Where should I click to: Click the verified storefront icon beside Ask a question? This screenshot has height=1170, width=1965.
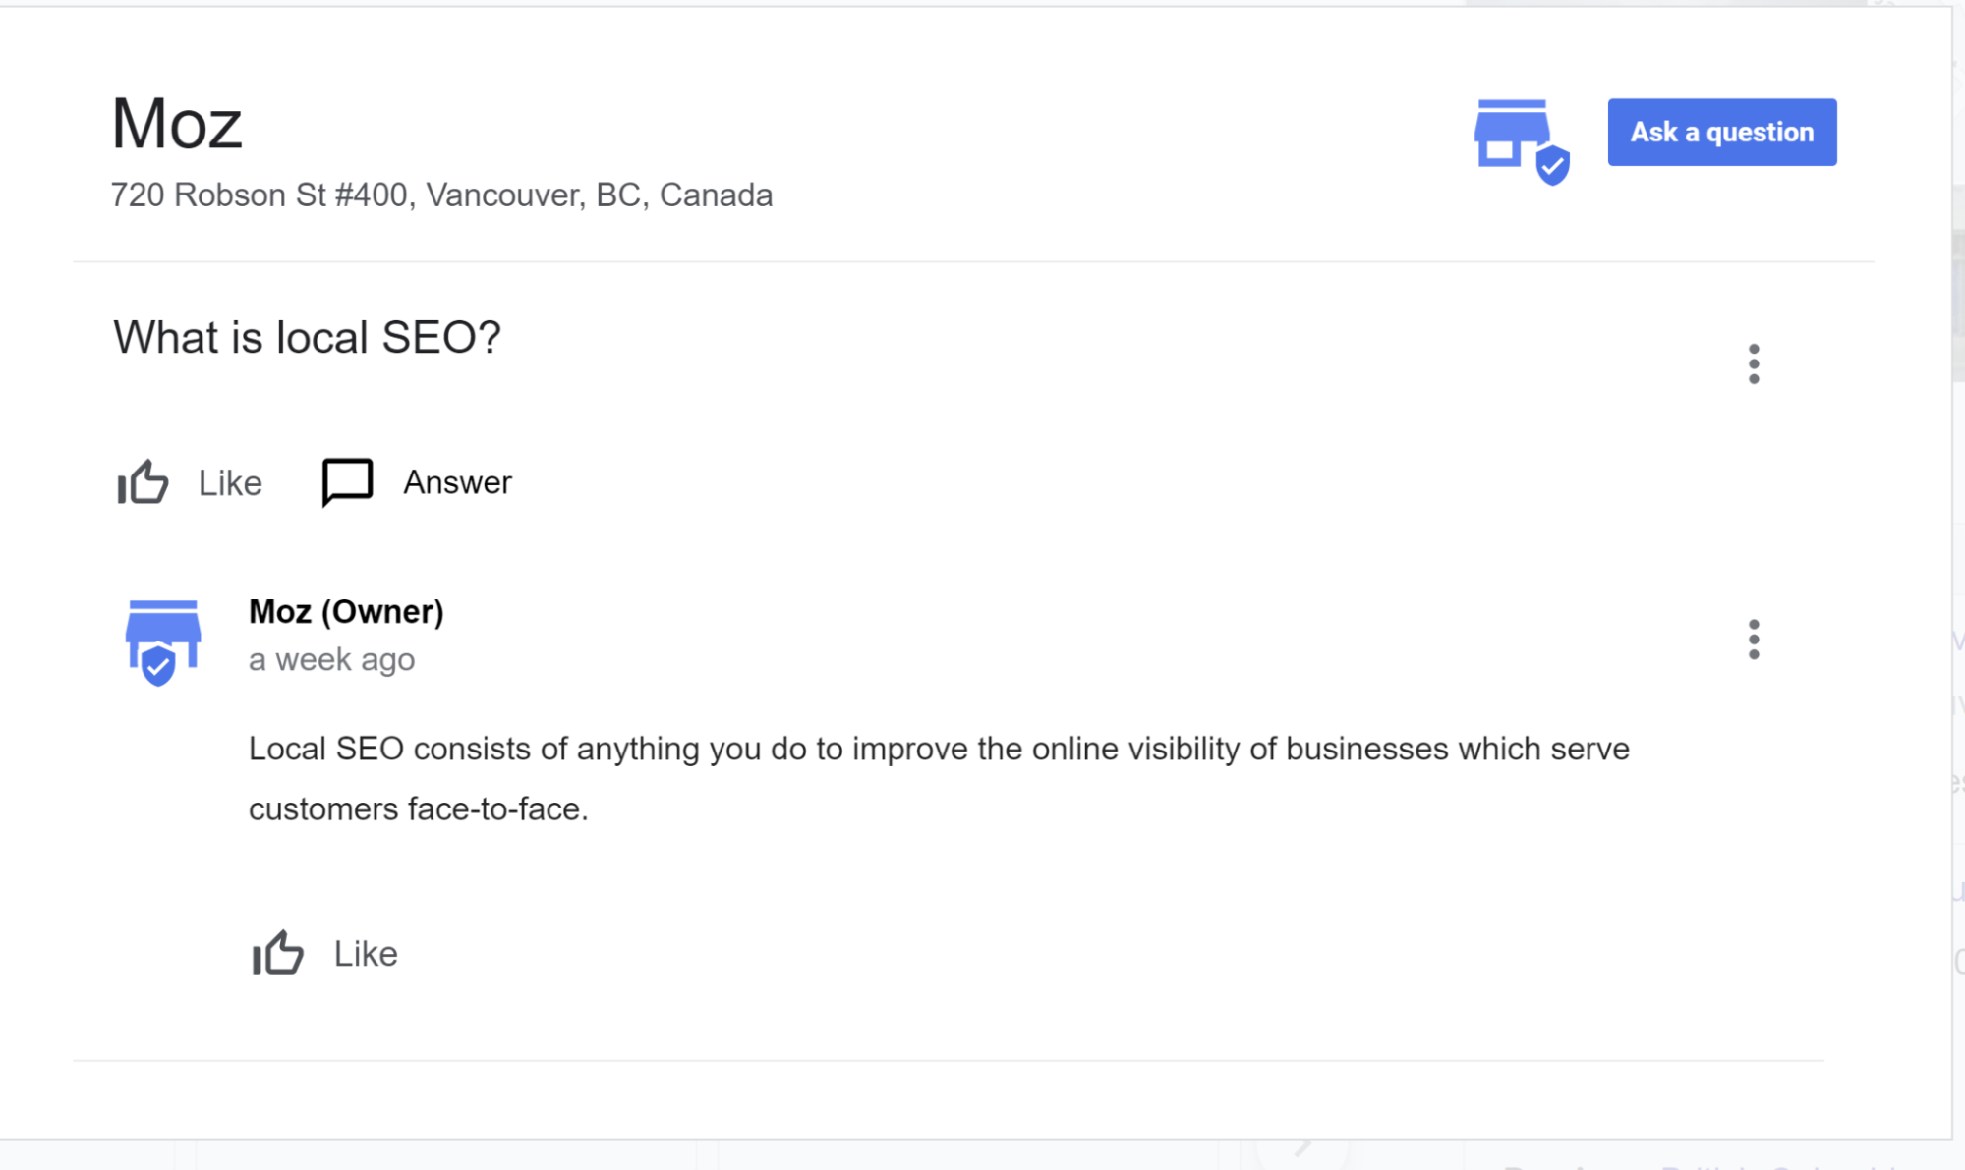[x=1521, y=140]
